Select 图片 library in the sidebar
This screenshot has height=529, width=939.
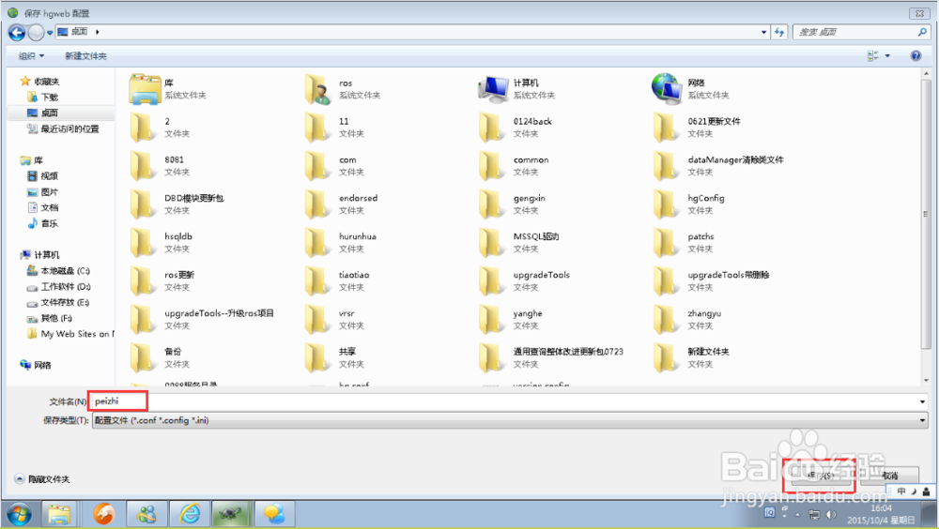(x=42, y=191)
